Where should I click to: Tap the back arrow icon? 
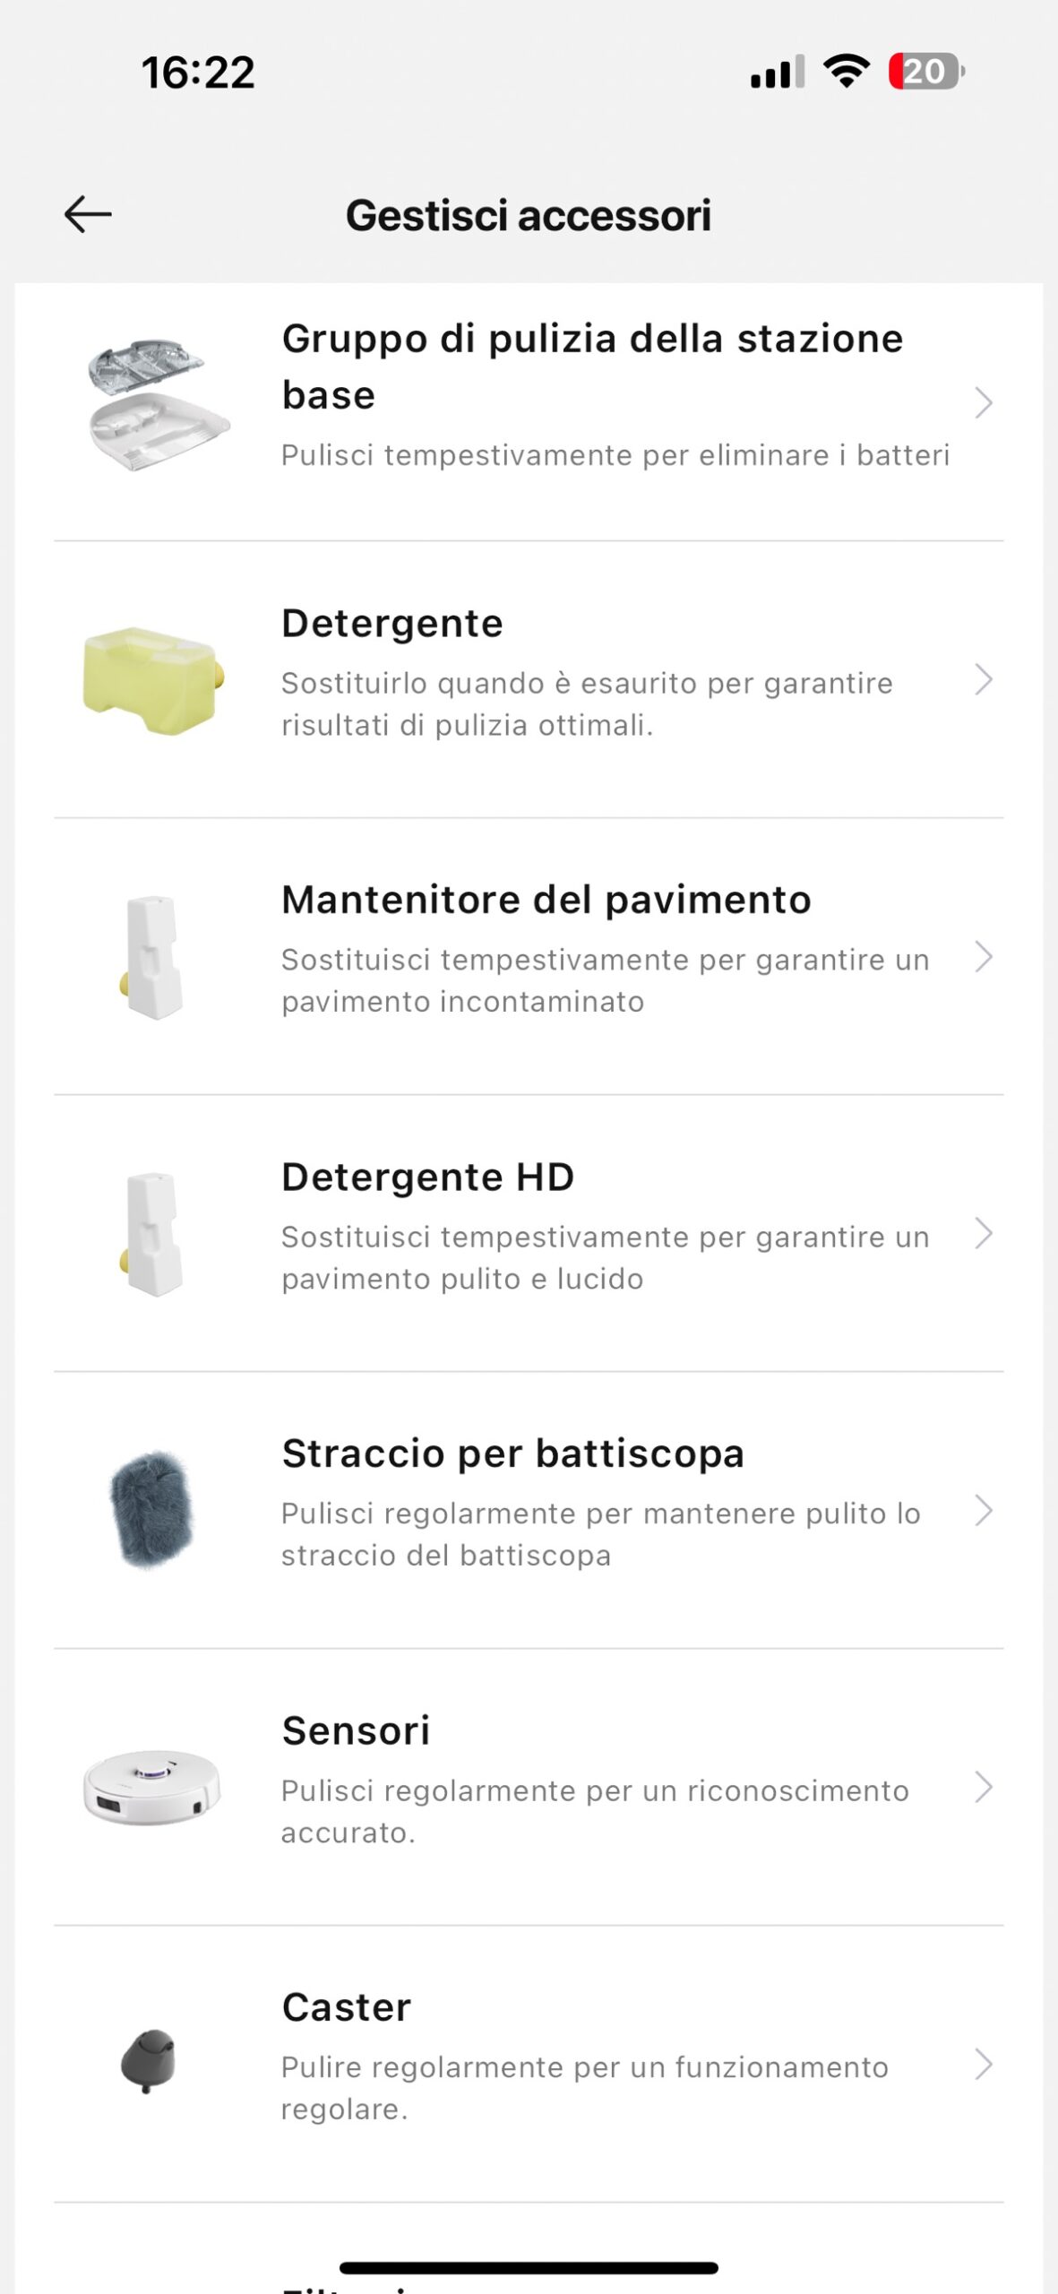[x=88, y=215]
